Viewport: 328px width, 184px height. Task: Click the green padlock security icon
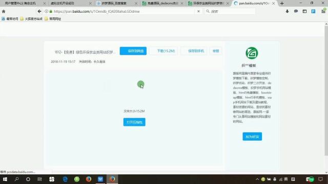51,11
